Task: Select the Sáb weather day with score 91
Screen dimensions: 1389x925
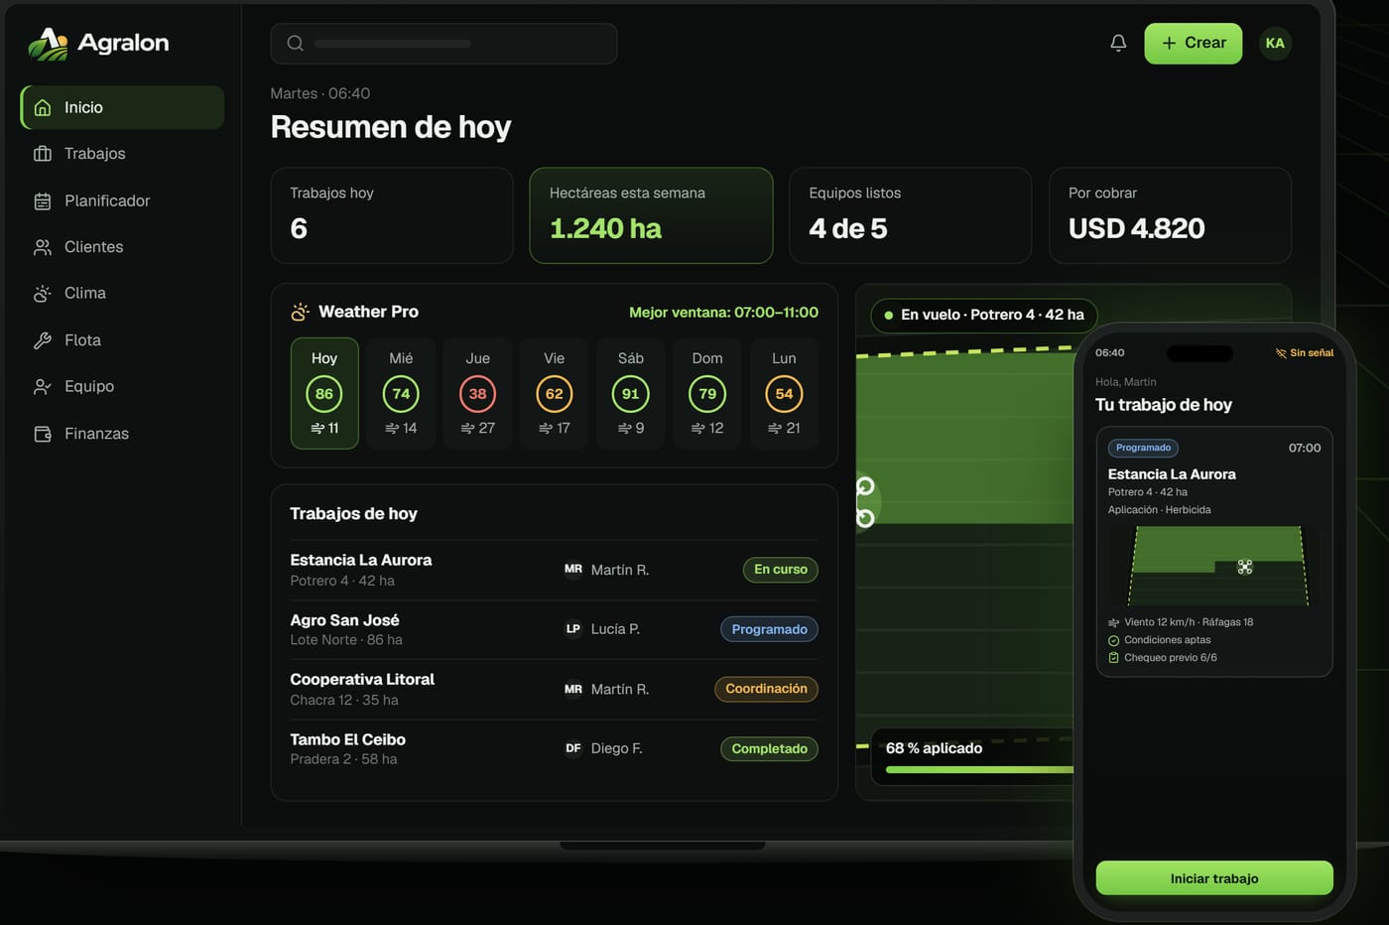Action: coord(630,393)
